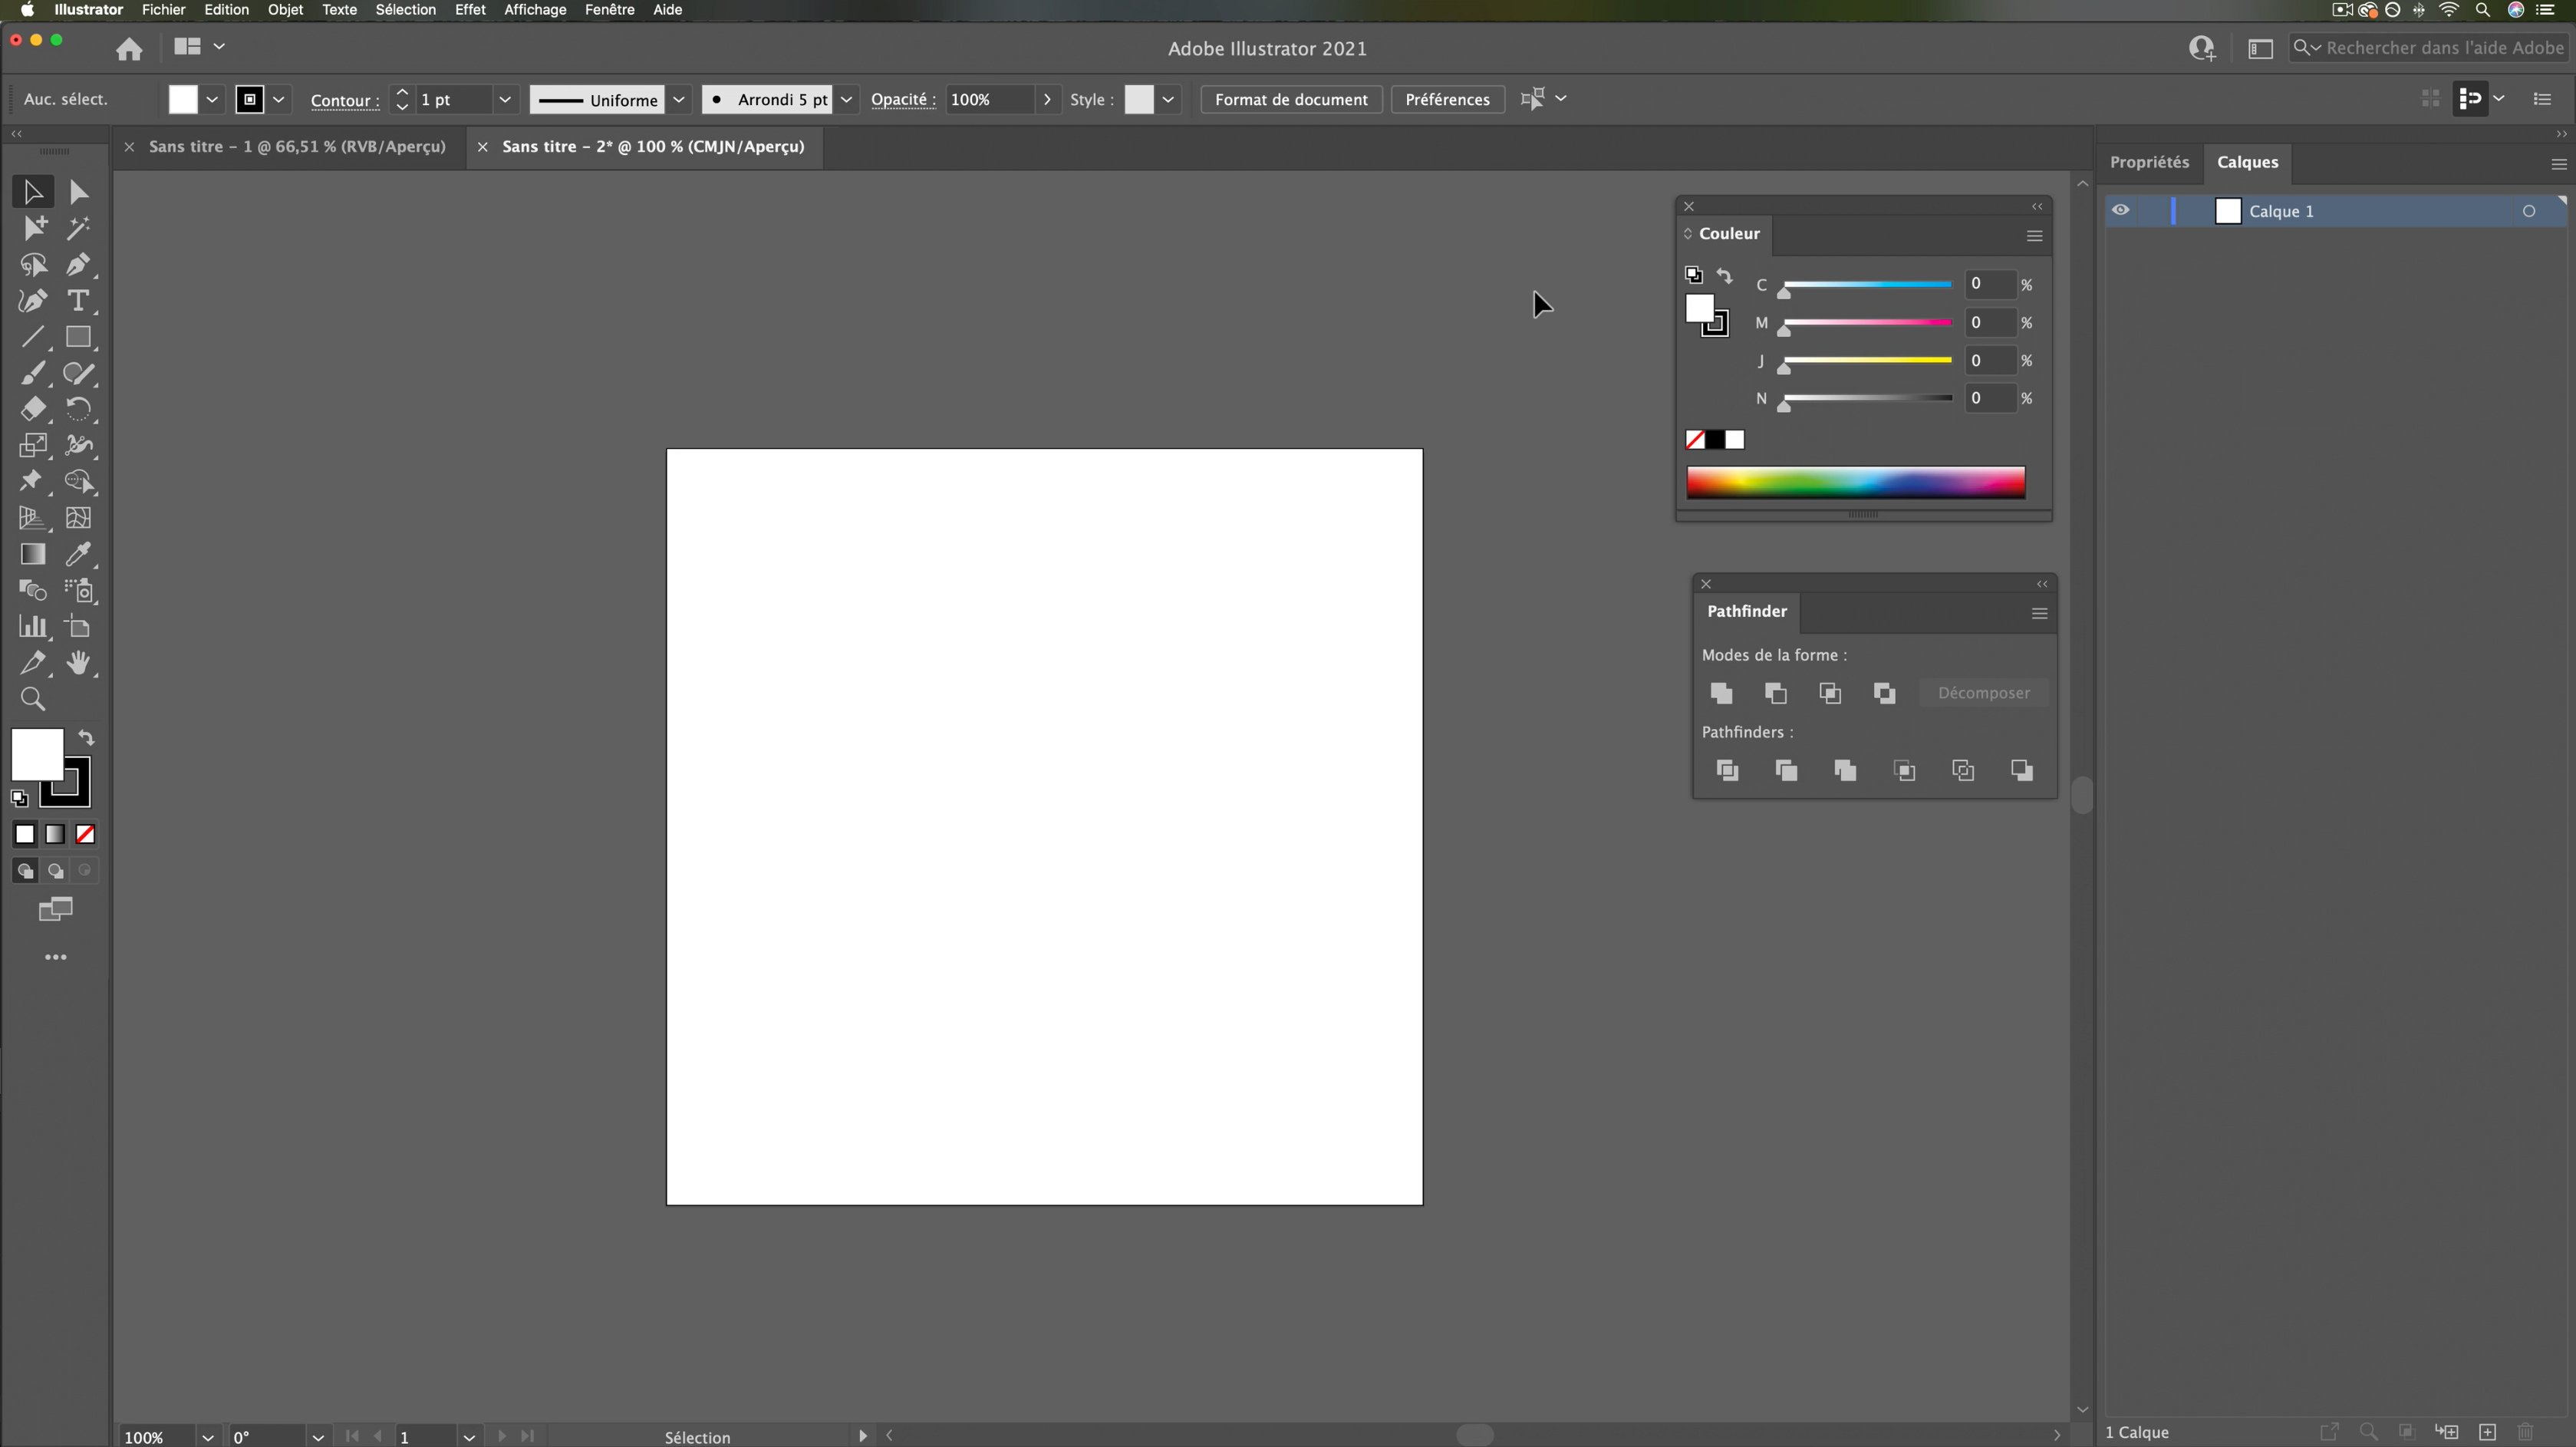Screen dimensions: 2576x1447
Task: Switch to the Propriétés tab
Action: (2149, 162)
